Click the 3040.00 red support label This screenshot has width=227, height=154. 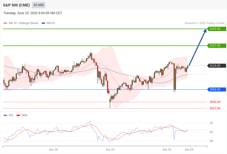pyautogui.click(x=215, y=102)
